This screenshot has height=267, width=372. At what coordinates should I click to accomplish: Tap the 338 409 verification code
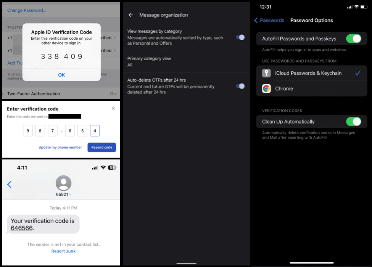click(x=61, y=56)
